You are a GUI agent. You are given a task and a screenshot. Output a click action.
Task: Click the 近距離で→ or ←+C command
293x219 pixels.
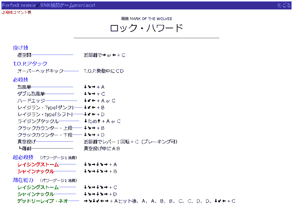coord(104,55)
